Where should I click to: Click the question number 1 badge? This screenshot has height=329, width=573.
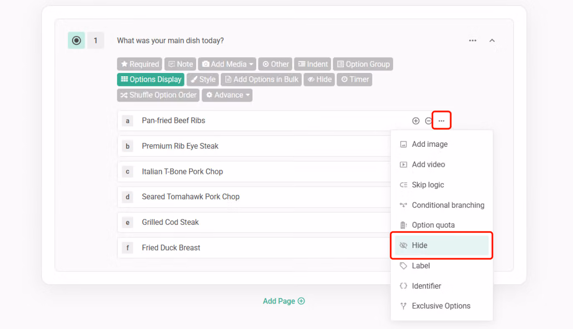coord(96,40)
